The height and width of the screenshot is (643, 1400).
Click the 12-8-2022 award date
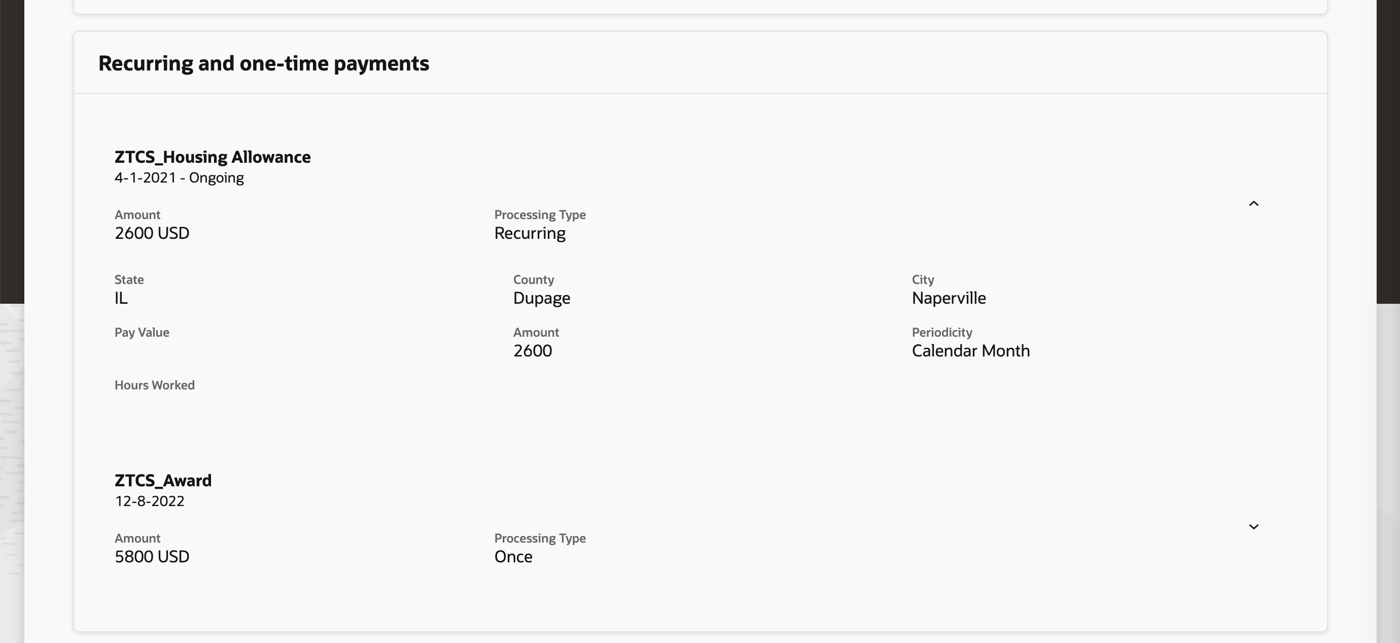[x=150, y=501]
